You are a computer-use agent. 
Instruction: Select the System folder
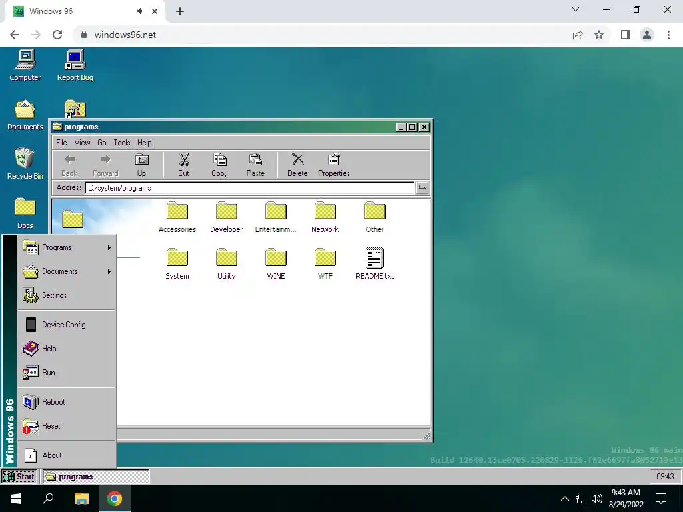pos(177,264)
